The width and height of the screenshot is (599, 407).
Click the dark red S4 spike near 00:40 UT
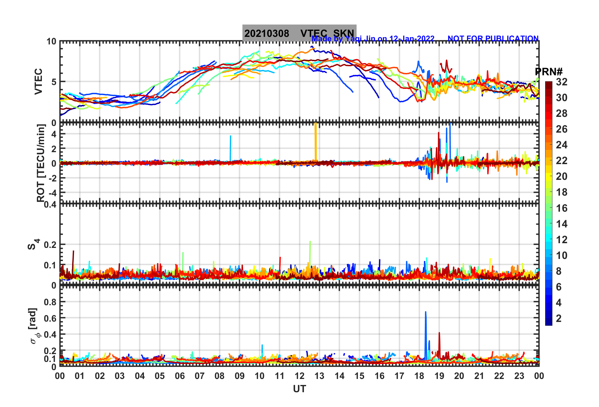73,261
